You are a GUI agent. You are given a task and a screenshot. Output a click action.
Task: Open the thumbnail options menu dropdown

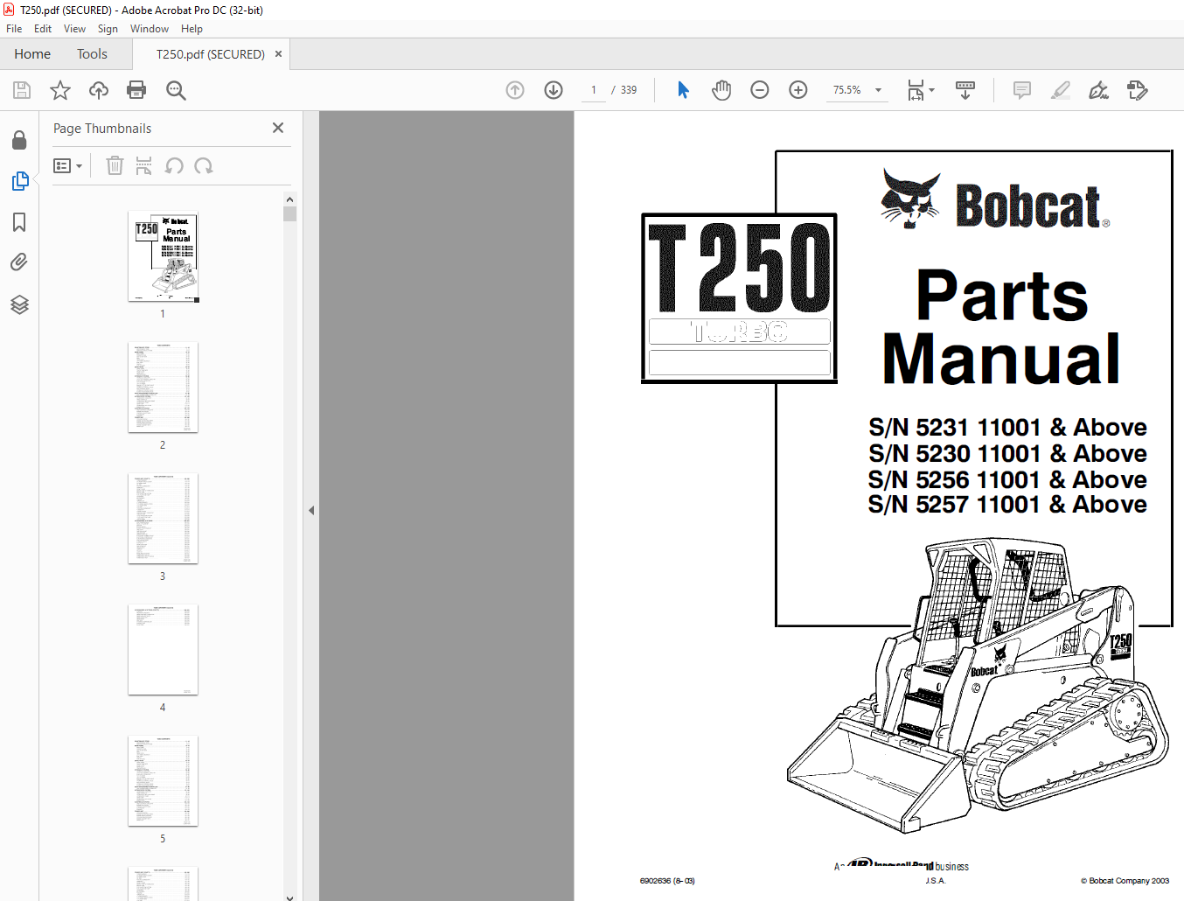pyautogui.click(x=67, y=165)
